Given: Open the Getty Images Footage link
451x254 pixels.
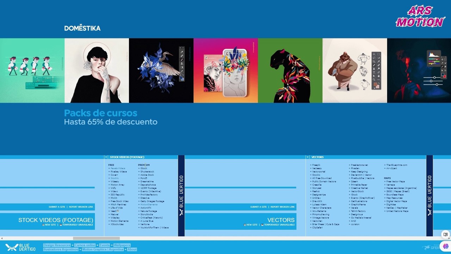Looking at the screenshot, I should 152,201.
